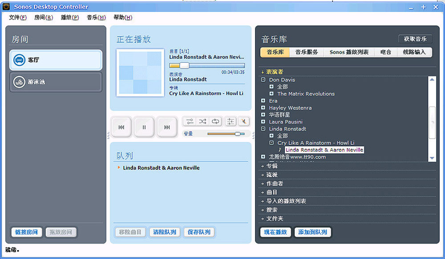Collapse the Don Davis artist node

click(x=263, y=80)
